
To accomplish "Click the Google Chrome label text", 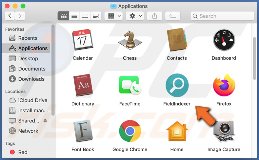I will [x=130, y=150].
